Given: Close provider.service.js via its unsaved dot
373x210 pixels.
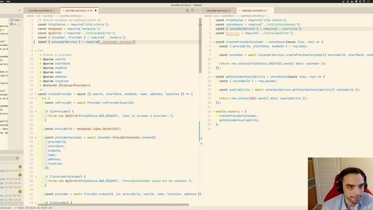Looking at the screenshot, I should pos(96,10).
